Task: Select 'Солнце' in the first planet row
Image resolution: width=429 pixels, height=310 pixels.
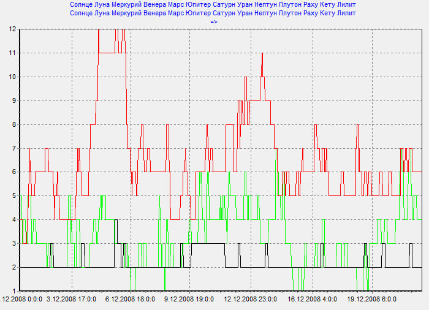Action: [x=83, y=4]
